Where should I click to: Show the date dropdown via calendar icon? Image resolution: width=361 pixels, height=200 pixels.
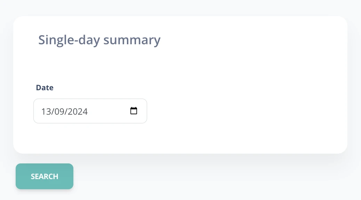134,111
